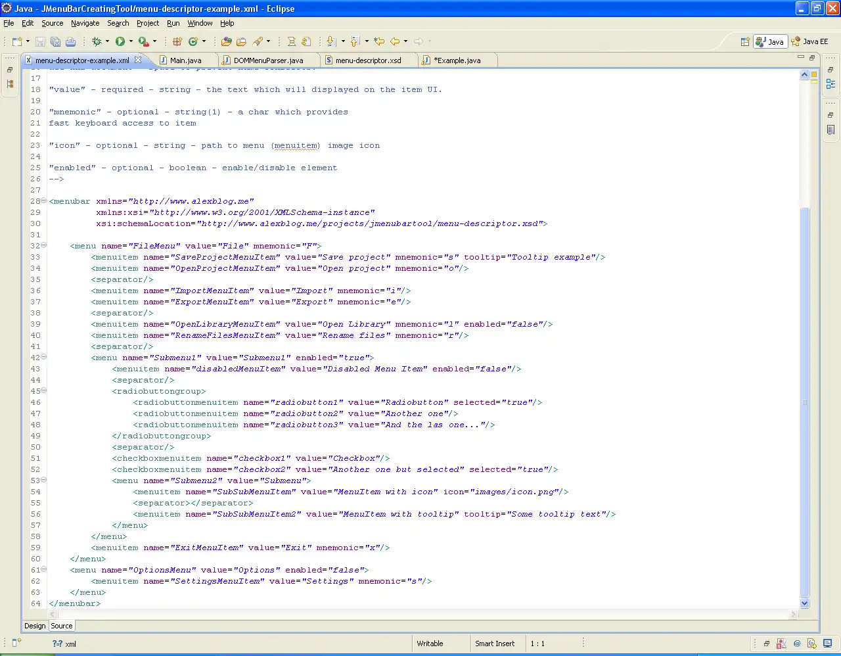The width and height of the screenshot is (841, 656).
Task: Open the Project menu
Action: pos(148,23)
